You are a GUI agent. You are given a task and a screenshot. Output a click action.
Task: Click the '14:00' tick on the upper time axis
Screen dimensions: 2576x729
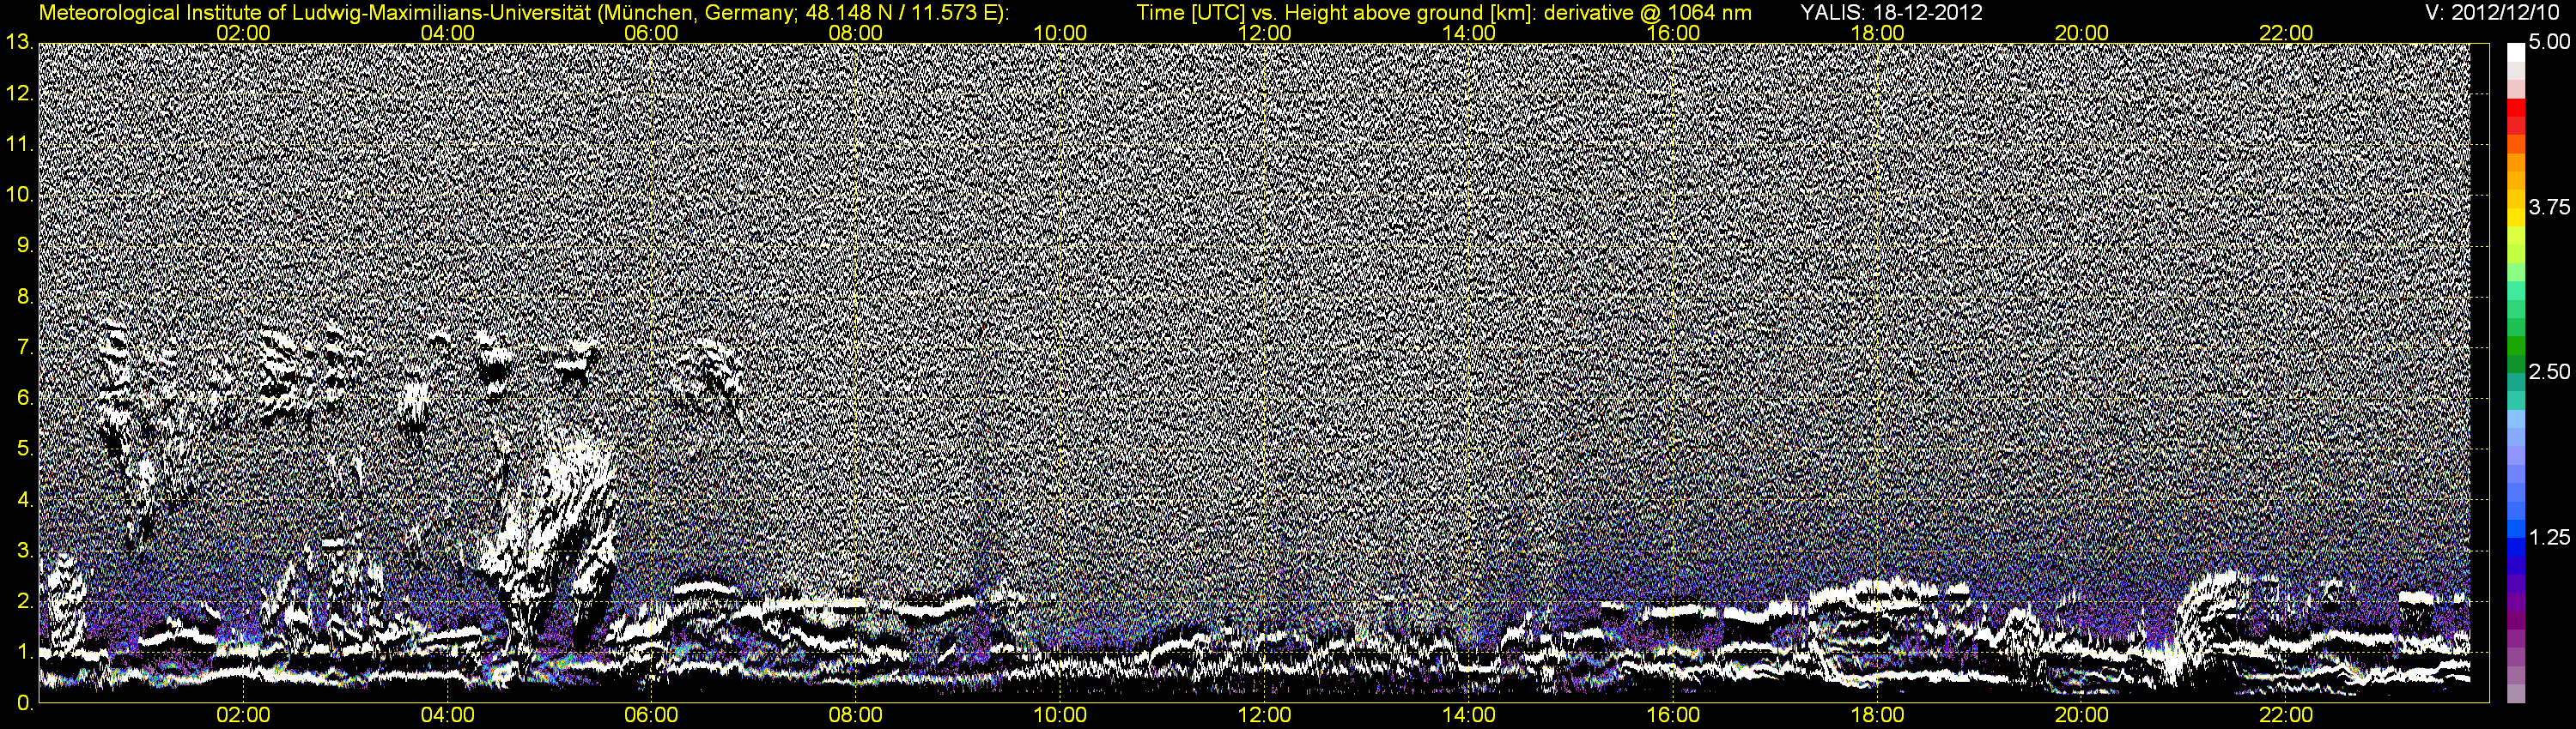point(1469,33)
